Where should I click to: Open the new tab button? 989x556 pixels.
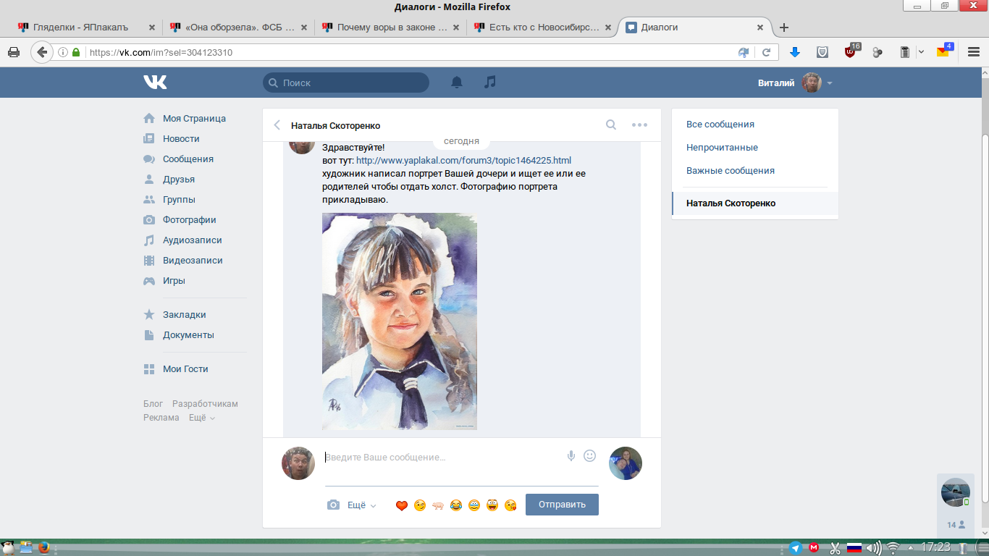tap(783, 28)
